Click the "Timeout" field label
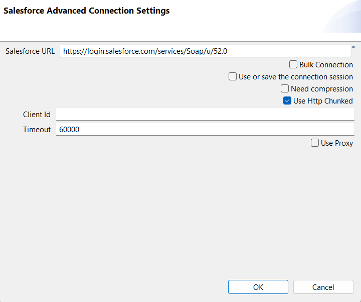Viewport: 361px width, 302px height. 37,130
